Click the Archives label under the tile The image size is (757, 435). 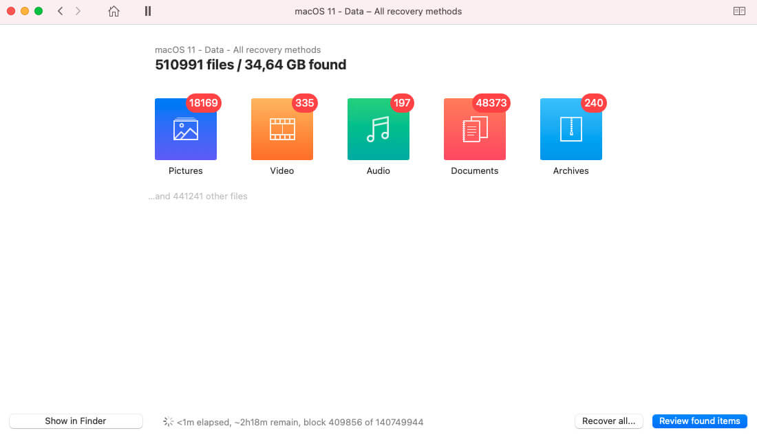click(x=571, y=170)
